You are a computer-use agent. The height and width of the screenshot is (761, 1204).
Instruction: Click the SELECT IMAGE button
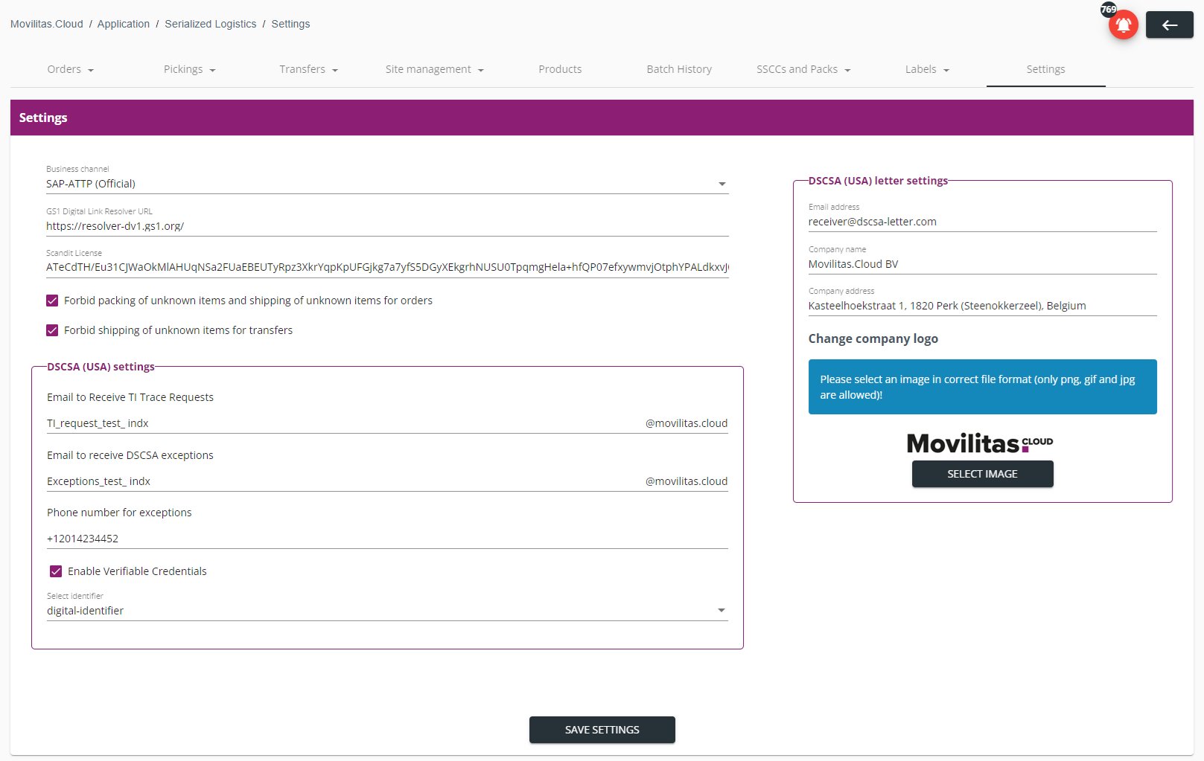[x=982, y=474]
